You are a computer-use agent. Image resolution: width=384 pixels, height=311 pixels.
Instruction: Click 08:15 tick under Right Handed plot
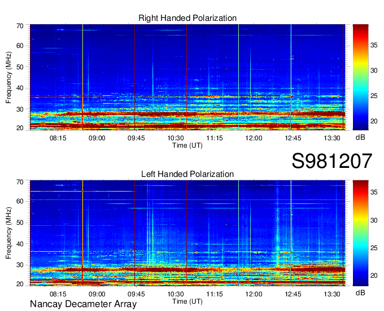point(58,138)
